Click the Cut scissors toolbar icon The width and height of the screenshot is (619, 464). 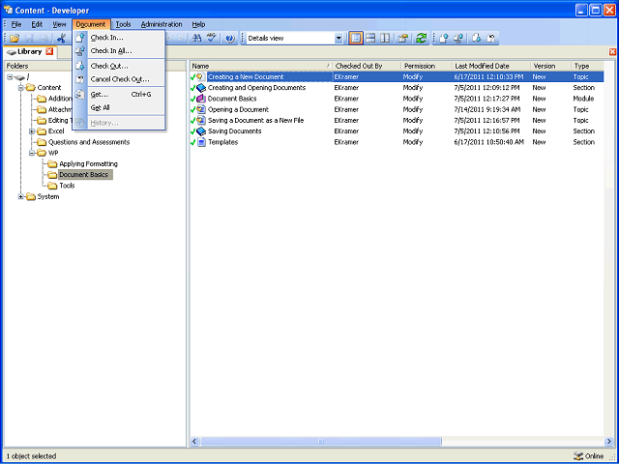(x=61, y=39)
